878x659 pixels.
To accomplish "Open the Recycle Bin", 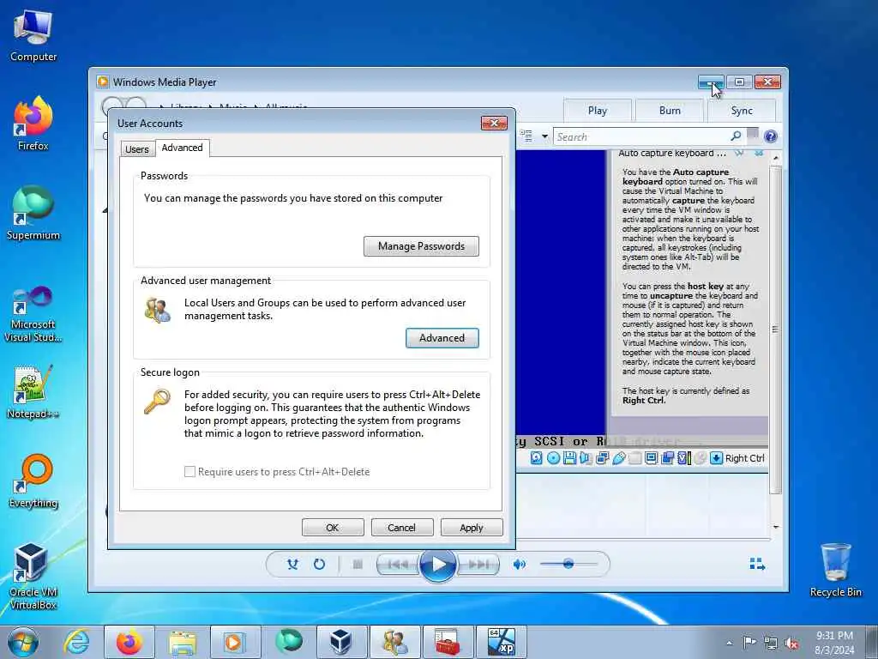I will [835, 570].
